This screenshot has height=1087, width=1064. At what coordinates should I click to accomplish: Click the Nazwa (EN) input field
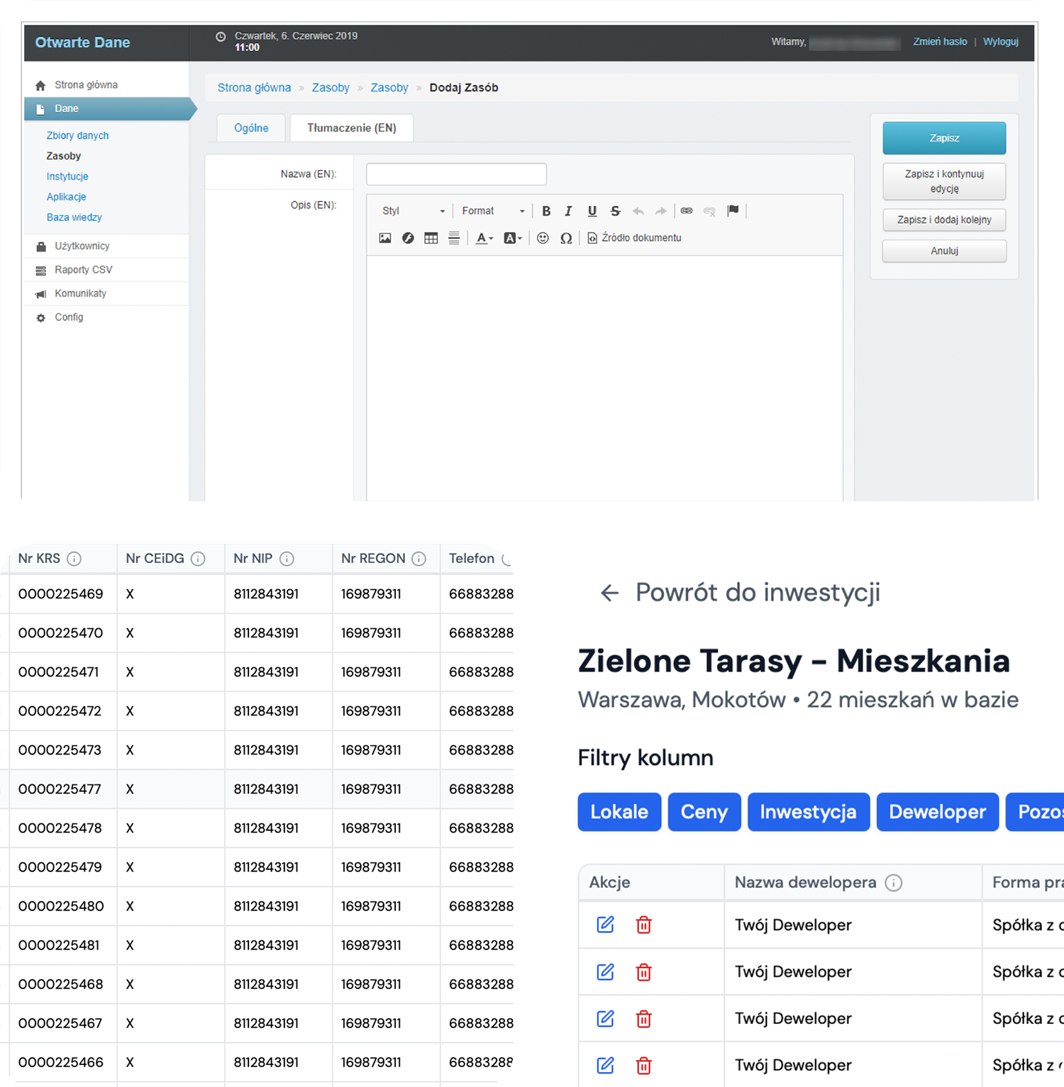tap(456, 174)
